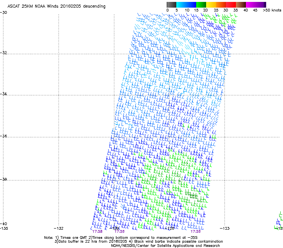Click the 'Data buffer is 22 hrs' note line
The height and width of the screenshot is (248, 283).
coord(138,242)
